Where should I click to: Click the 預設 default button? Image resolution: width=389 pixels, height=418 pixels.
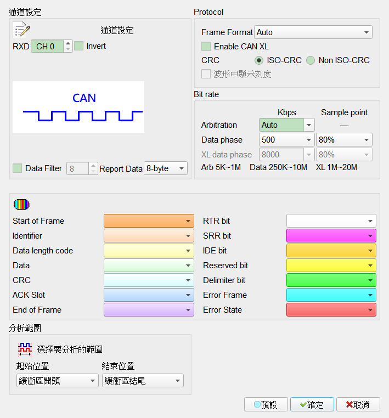tap(266, 405)
